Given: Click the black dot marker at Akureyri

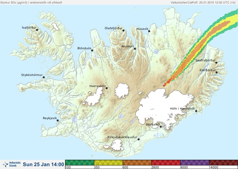Looking at the screenshot, I should [135, 49].
